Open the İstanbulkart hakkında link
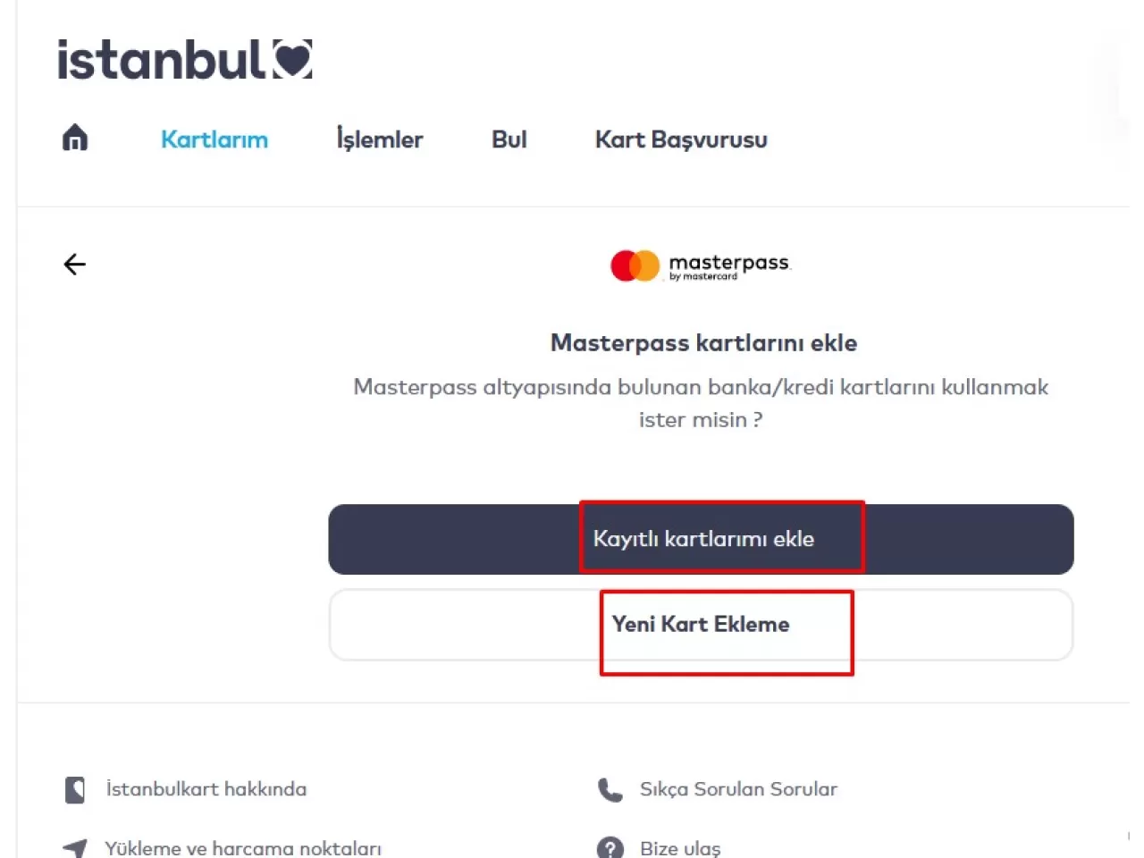This screenshot has height=858, width=1144. [x=206, y=789]
